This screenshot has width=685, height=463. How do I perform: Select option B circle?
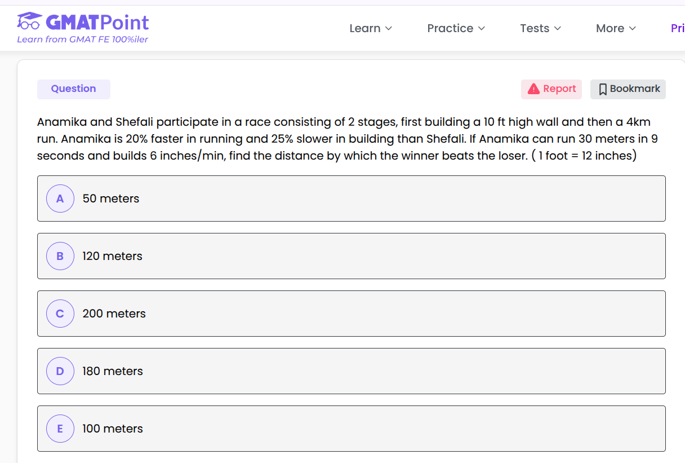pyautogui.click(x=60, y=256)
